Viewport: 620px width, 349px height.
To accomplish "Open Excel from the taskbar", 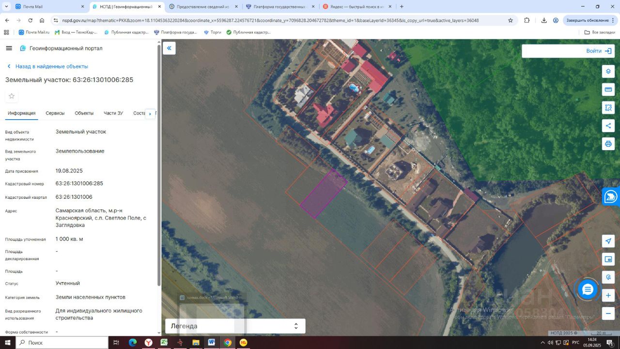I will point(164,343).
